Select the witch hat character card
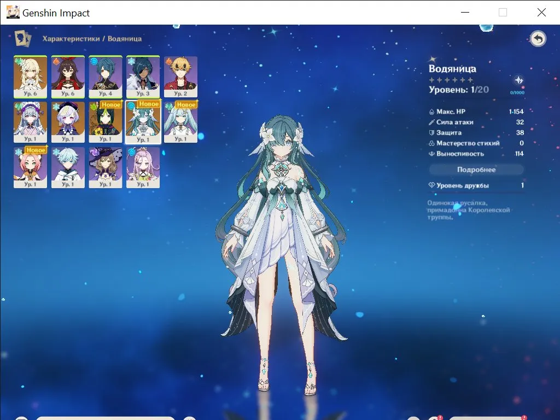Screen dimensions: 560x420 point(106,167)
